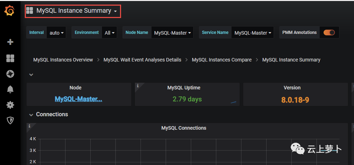Open the Create plus menu

(x=10, y=42)
